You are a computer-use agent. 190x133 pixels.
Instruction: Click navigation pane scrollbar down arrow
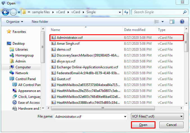tap(43, 108)
